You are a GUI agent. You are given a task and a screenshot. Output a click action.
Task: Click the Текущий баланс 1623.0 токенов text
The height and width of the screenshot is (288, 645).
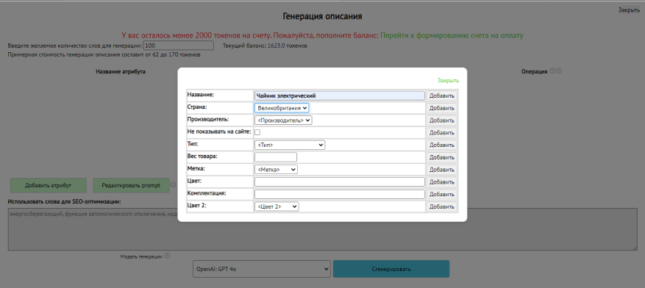click(265, 46)
